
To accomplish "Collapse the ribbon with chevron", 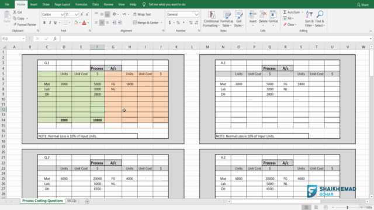I will [x=370, y=31].
